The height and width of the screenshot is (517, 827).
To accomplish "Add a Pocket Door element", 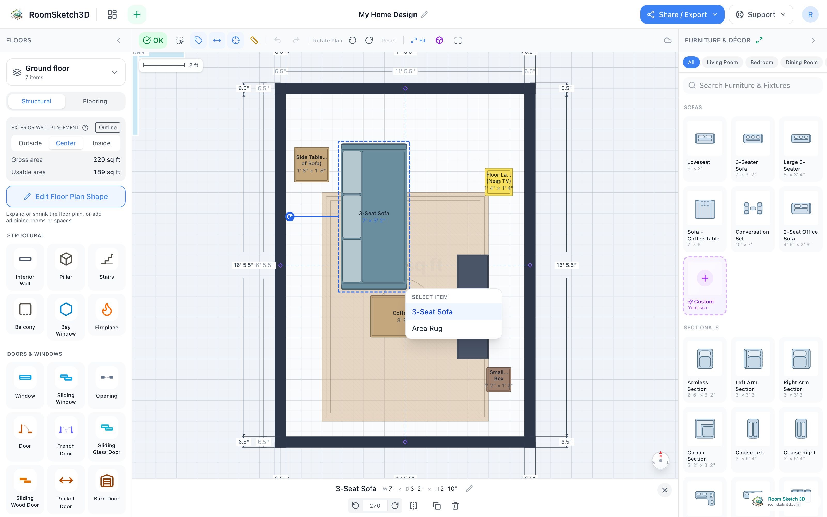I will pos(66,489).
